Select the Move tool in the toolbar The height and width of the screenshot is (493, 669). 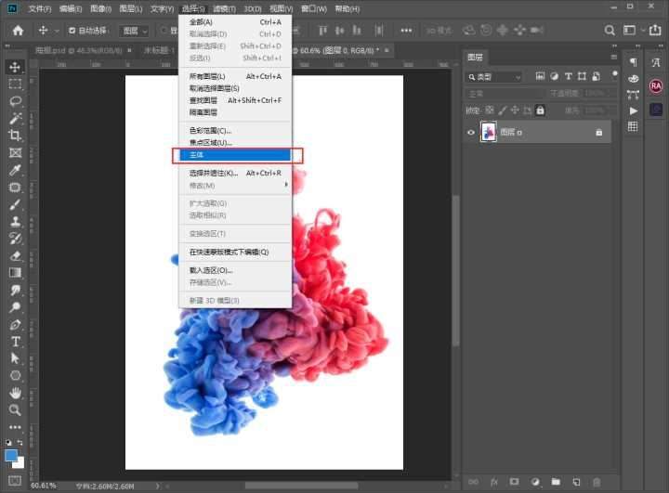(15, 67)
